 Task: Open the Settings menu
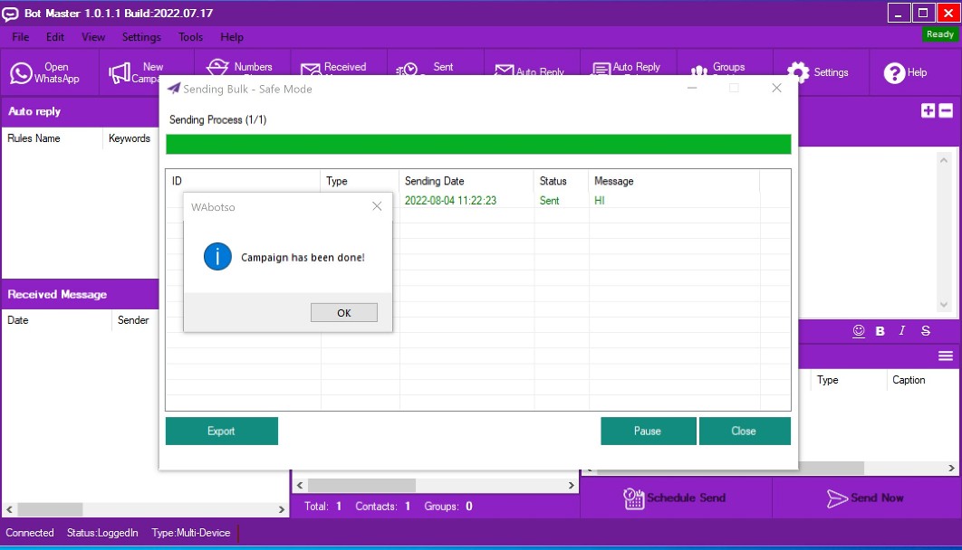[x=141, y=37]
